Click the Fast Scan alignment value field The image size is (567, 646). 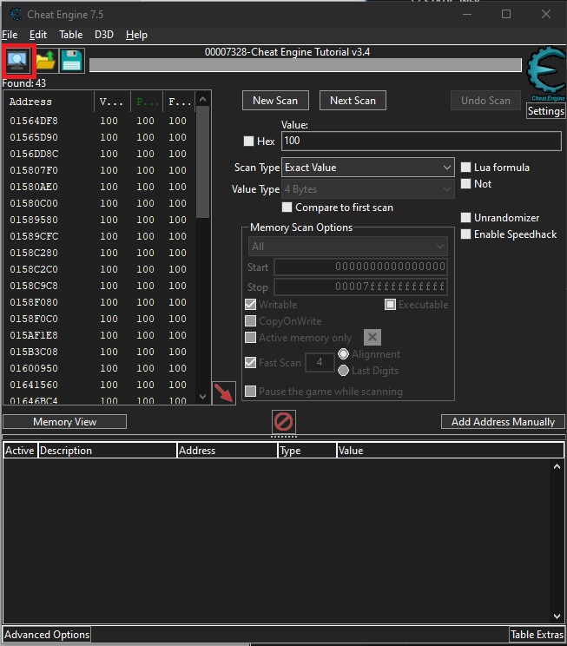[x=320, y=362]
